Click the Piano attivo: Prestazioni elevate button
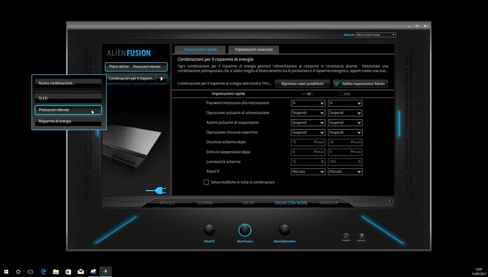The width and height of the screenshot is (488, 277). coord(136,67)
